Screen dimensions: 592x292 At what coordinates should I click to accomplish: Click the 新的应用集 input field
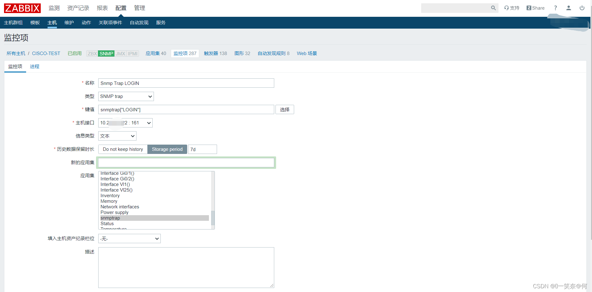pos(186,163)
